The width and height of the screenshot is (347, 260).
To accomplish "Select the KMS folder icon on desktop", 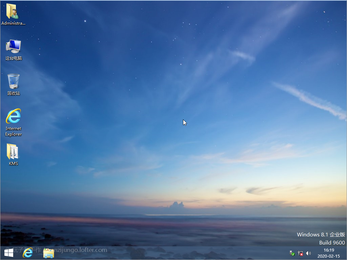I will point(13,152).
